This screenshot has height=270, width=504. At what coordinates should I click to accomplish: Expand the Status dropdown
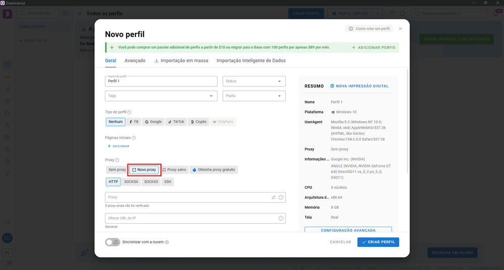[254, 81]
